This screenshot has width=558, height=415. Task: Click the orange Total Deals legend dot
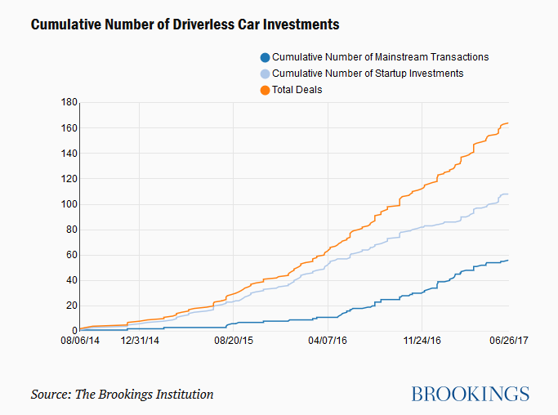tap(264, 90)
